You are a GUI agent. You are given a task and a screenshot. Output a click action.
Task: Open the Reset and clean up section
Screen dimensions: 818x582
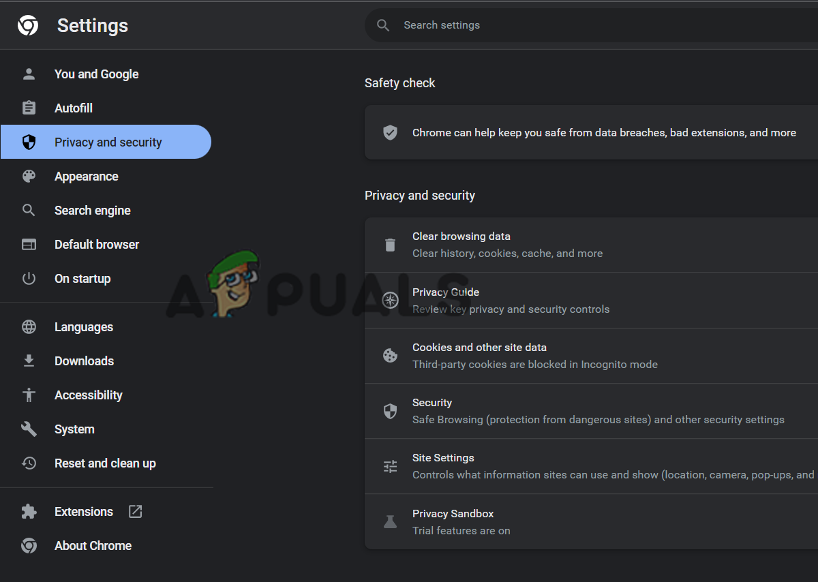tap(105, 463)
